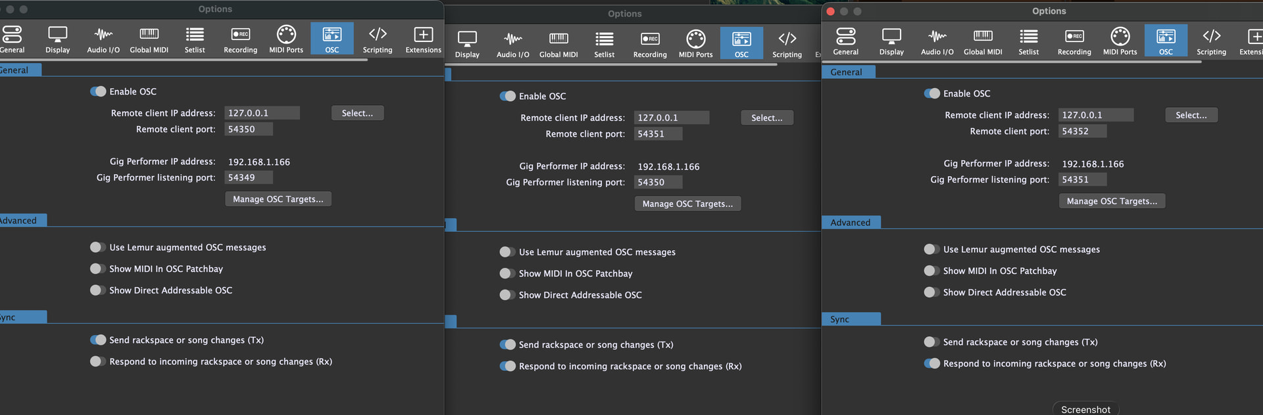Open General settings in the right Options window
The image size is (1263, 415).
pos(845,41)
